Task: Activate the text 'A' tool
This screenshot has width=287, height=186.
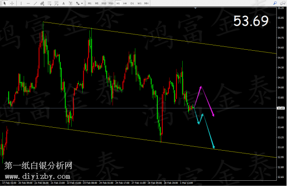Action: [x=64, y=3]
